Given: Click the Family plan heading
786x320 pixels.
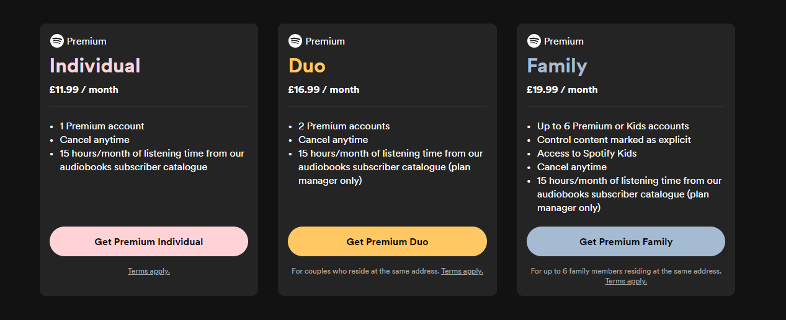Looking at the screenshot, I should coord(557,66).
